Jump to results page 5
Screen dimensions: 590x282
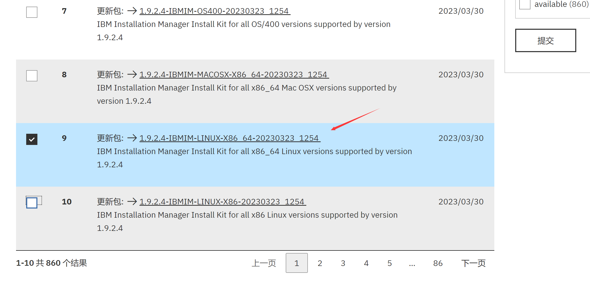[x=390, y=263]
